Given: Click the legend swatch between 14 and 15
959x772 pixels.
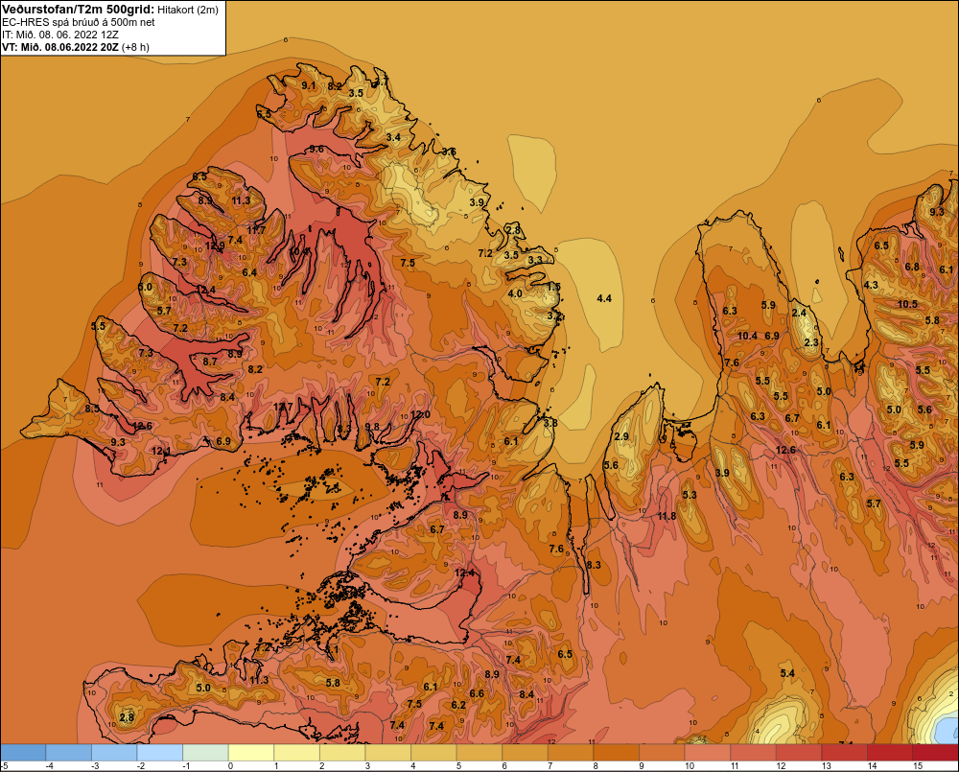Looking at the screenshot, I should (x=890, y=753).
